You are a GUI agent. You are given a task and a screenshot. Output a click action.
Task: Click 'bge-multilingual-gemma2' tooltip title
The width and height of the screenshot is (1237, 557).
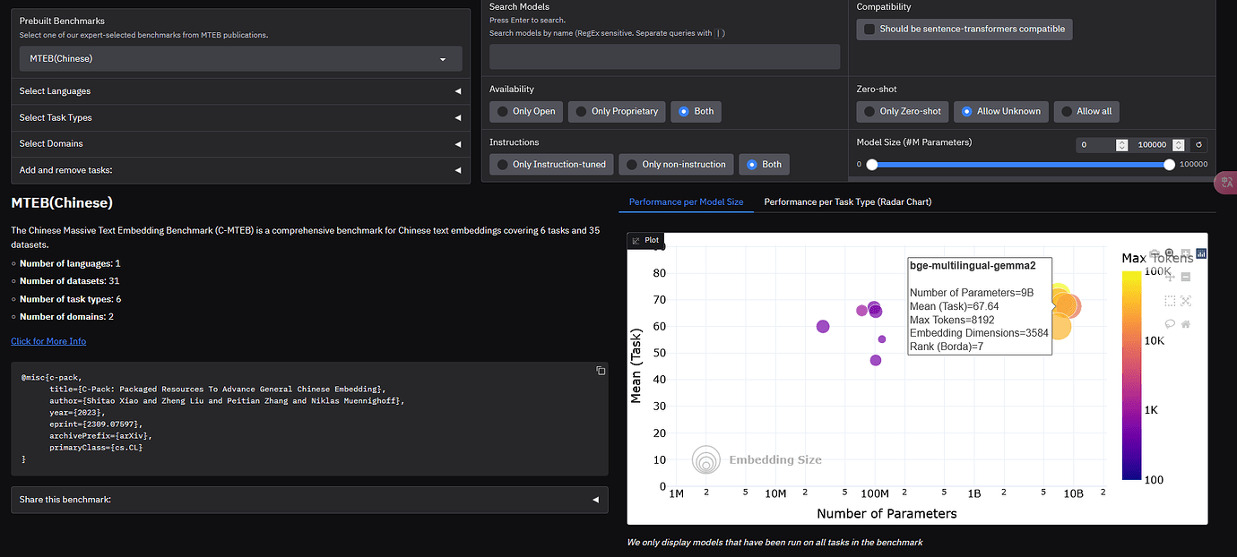(972, 265)
